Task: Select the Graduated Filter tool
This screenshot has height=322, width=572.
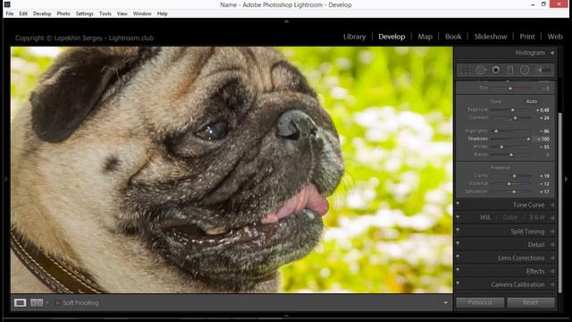Action: tap(510, 70)
